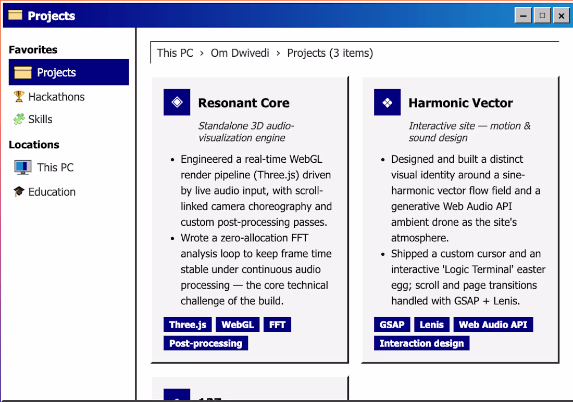Click the Education graduation cap icon
The height and width of the screenshot is (402, 573).
(x=19, y=191)
